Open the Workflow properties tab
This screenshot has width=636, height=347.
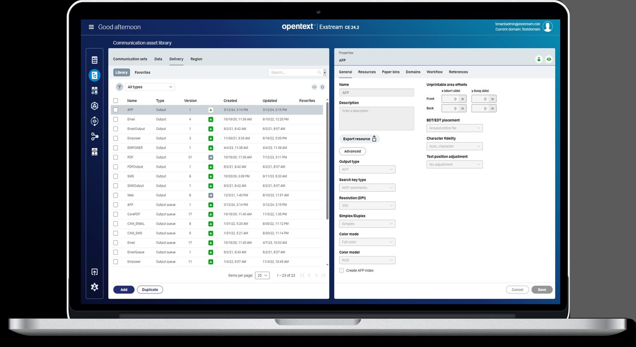(x=434, y=72)
